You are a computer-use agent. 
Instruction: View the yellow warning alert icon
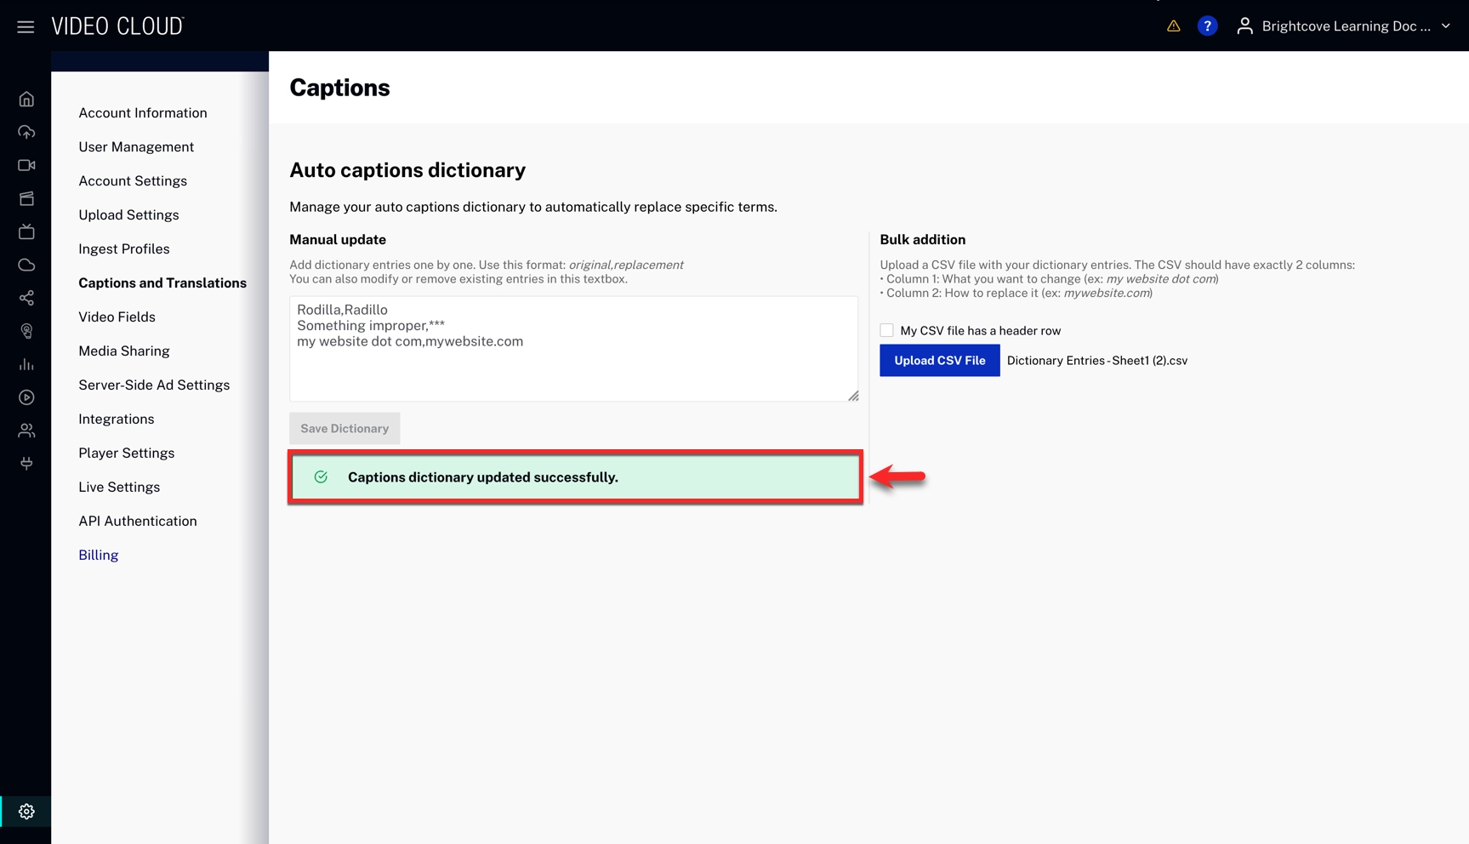(x=1173, y=26)
